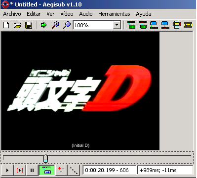This screenshot has width=197, height=178.
Task: Zoom out the video with minus magnifier
Action: 67,25
